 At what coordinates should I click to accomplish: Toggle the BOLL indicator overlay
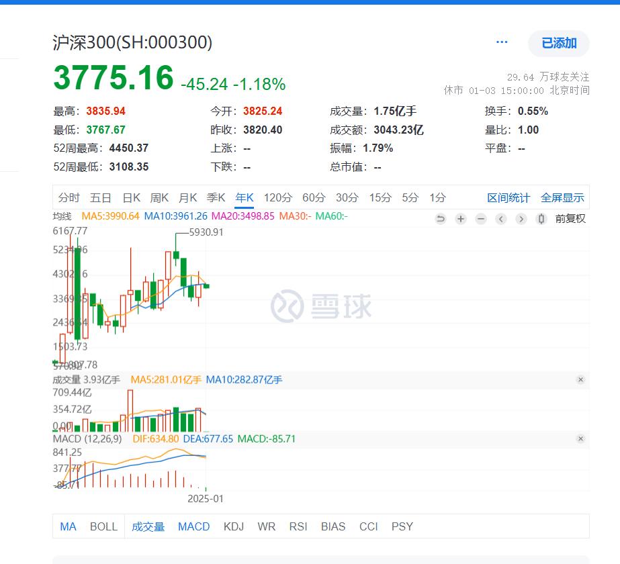click(103, 526)
